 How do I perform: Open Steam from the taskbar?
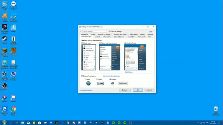pos(96,123)
